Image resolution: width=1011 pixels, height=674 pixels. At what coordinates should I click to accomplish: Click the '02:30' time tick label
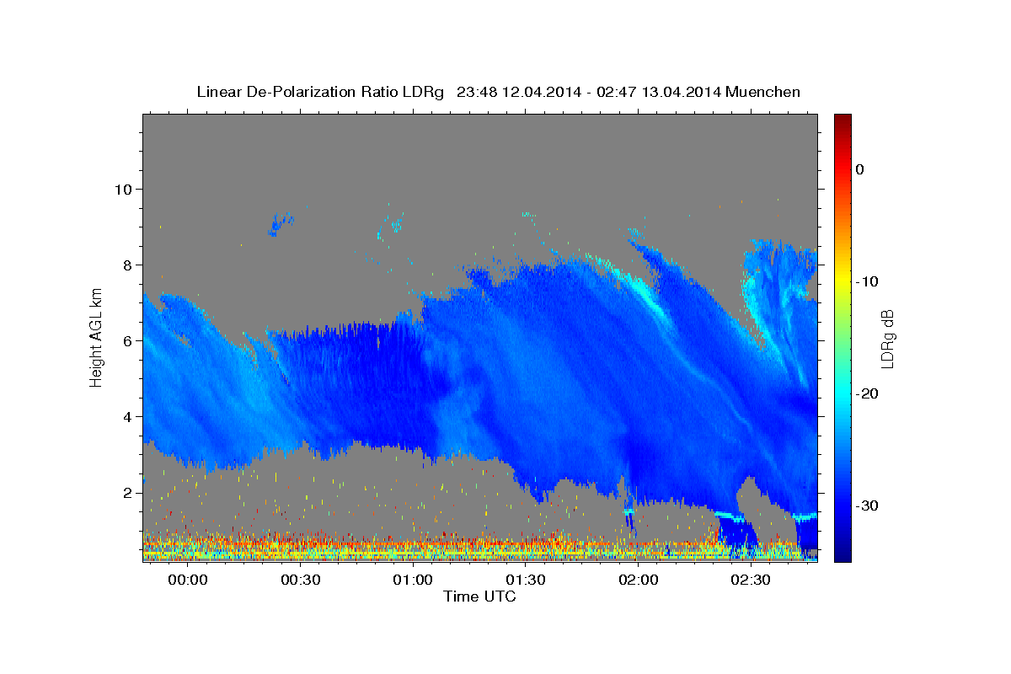pyautogui.click(x=751, y=580)
